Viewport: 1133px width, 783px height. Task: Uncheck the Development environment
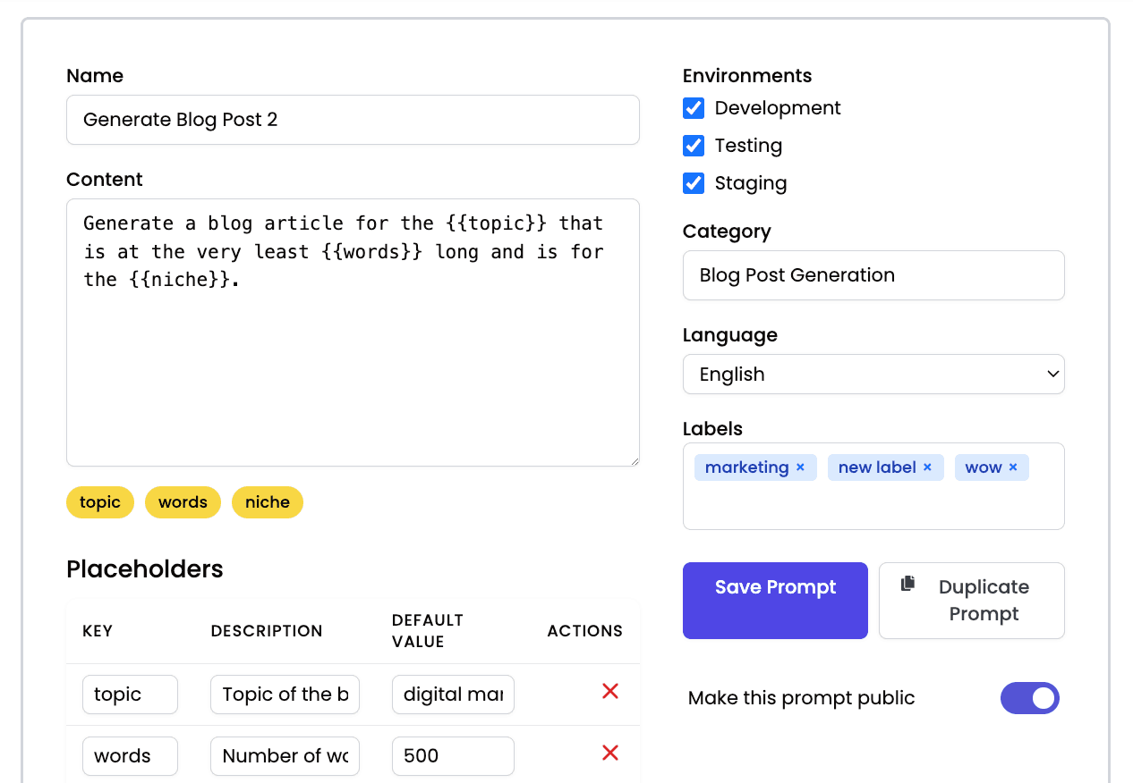(x=694, y=107)
